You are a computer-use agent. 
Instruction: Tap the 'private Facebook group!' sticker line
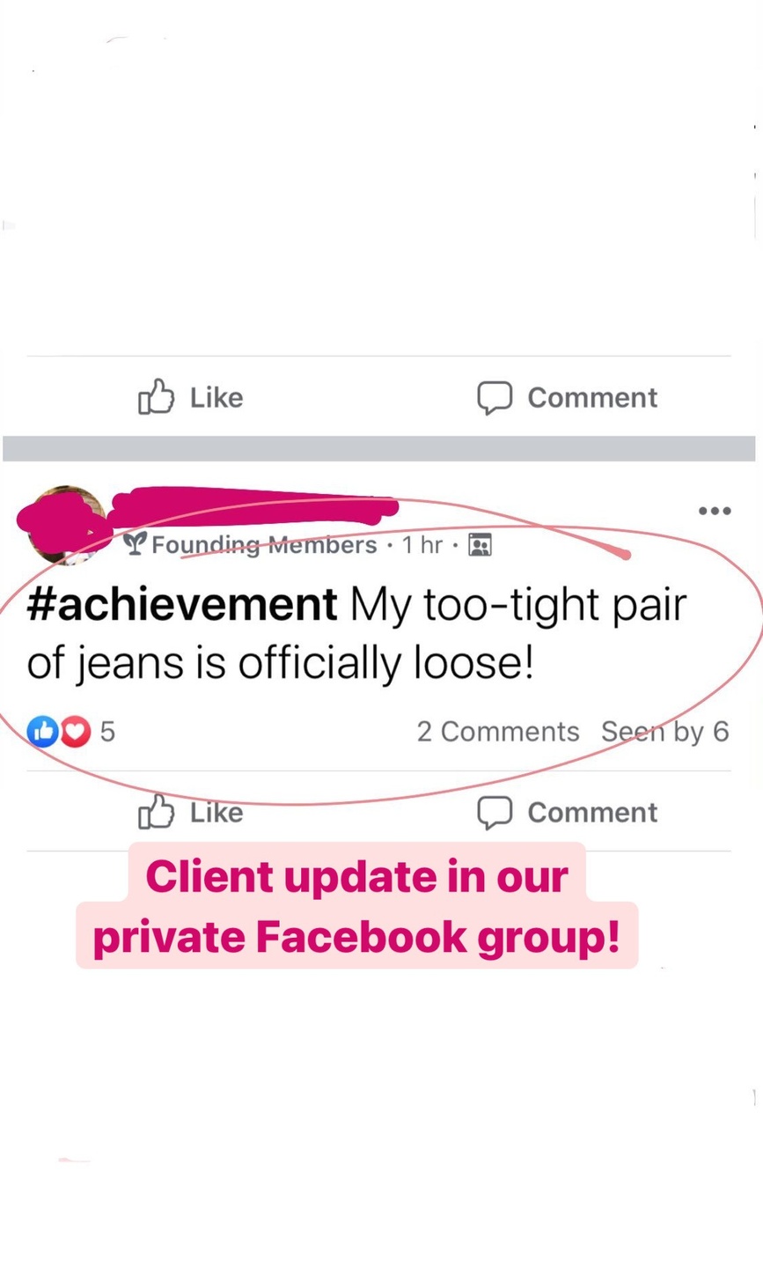[x=356, y=936]
